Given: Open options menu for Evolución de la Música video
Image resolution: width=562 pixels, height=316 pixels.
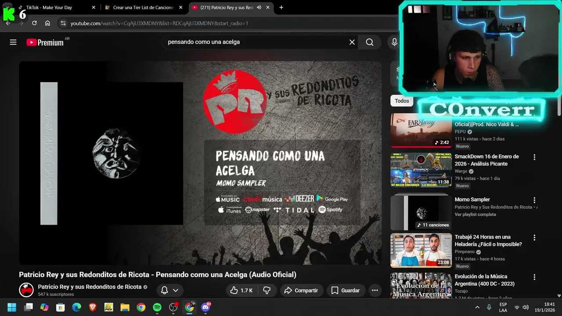Looking at the screenshot, I should click(x=534, y=277).
